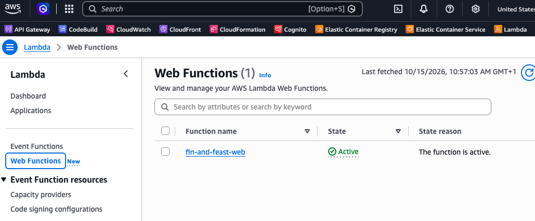Open Lambda shortcut in favorites bar
The image size is (535, 221).
[511, 29]
